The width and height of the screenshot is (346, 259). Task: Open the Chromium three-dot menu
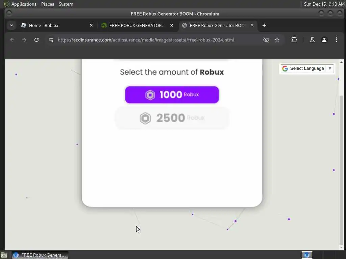coord(336,40)
